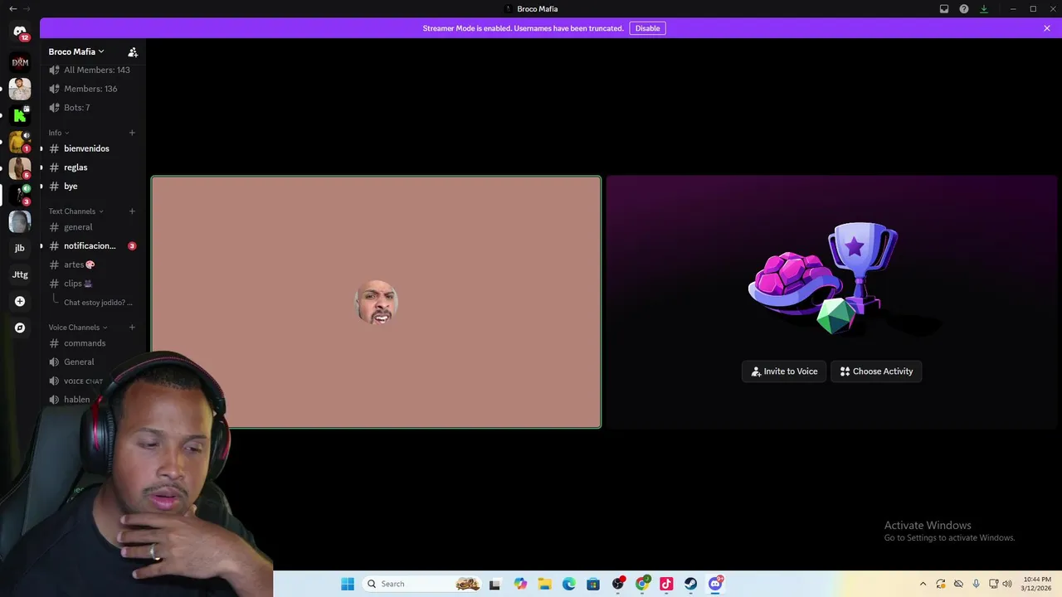Click the taskbar Search box

[x=423, y=584]
